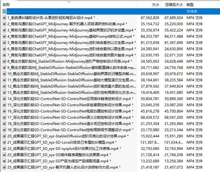Sort list by 名称 column header
220x172 pixels.
[x=6, y=5]
